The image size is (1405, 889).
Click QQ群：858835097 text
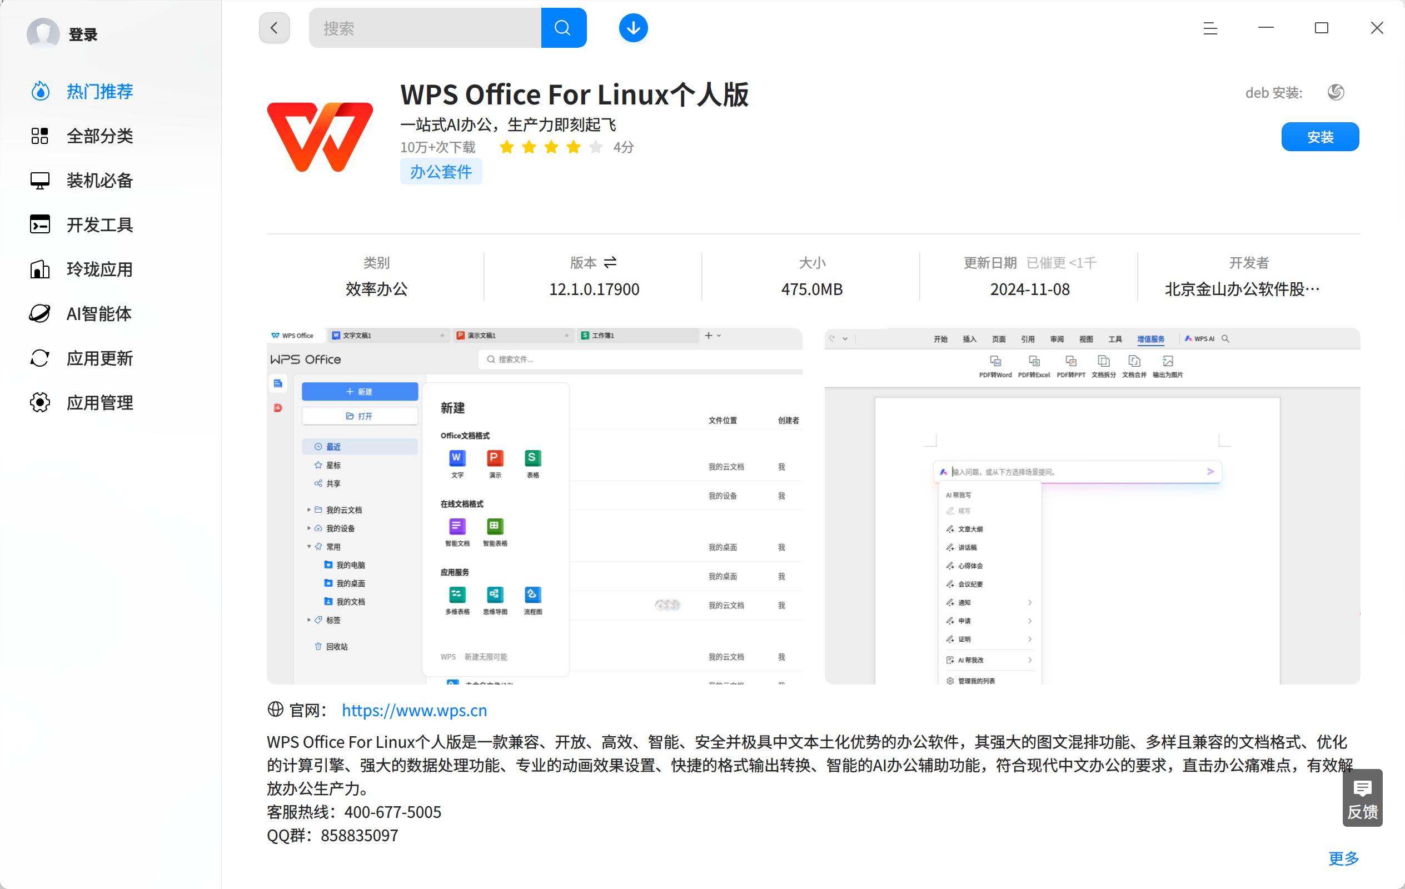[x=332, y=835]
